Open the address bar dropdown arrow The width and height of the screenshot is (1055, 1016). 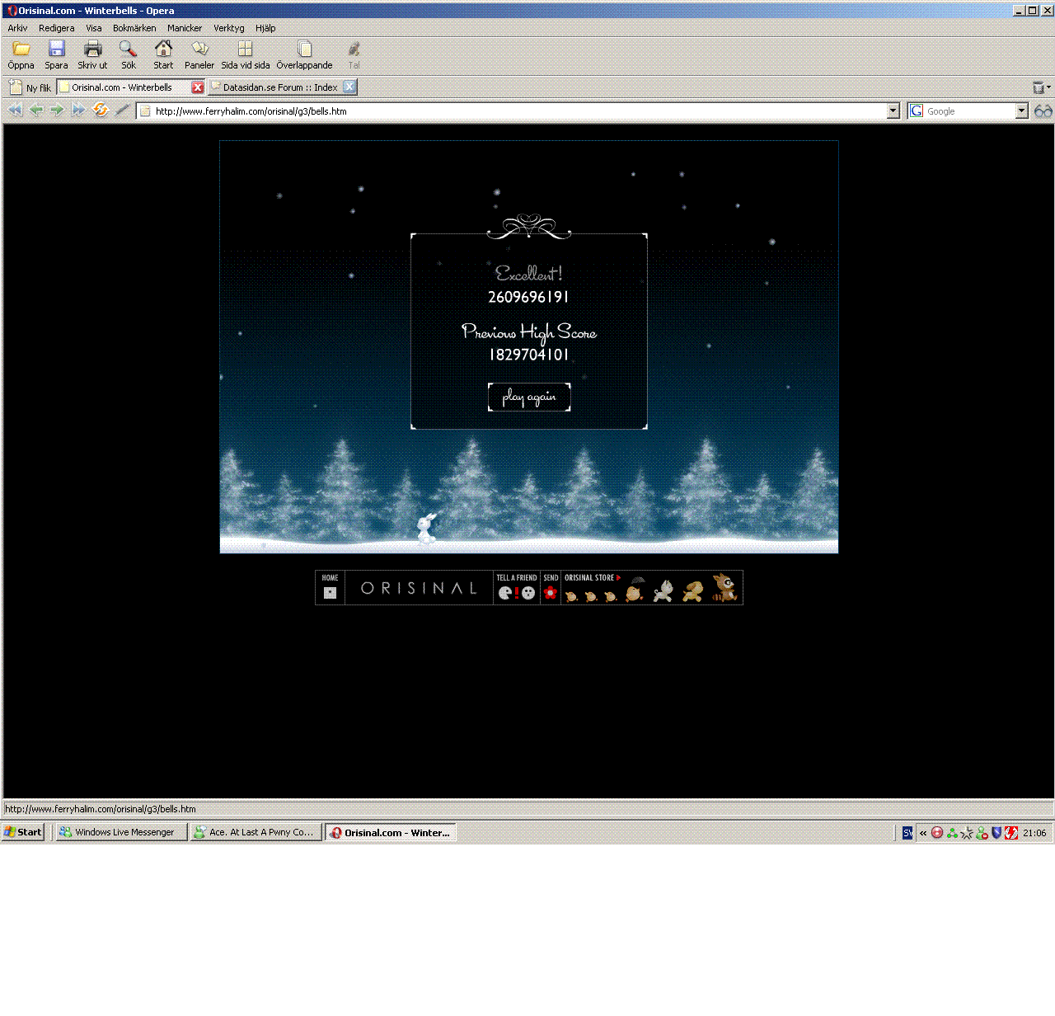pyautogui.click(x=893, y=111)
